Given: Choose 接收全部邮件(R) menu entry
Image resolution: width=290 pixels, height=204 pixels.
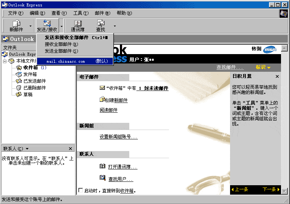Looking at the screenshot, I should (x=75, y=44).
